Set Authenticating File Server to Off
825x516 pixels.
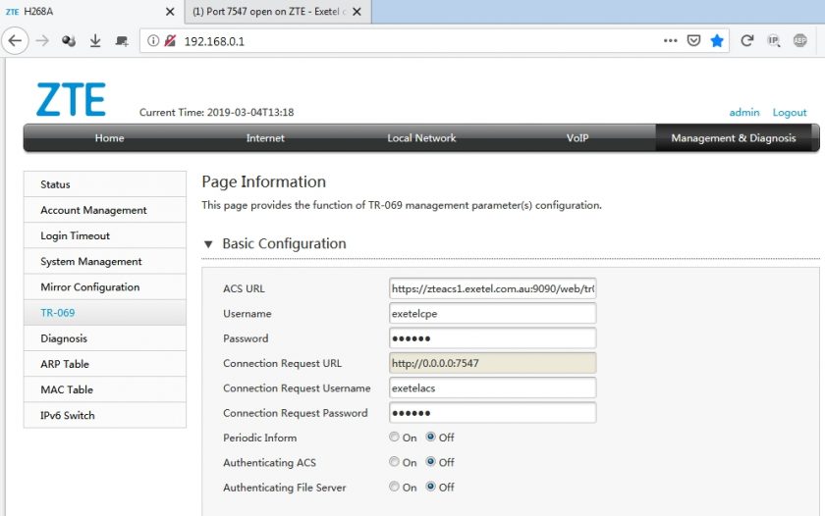tap(431, 487)
